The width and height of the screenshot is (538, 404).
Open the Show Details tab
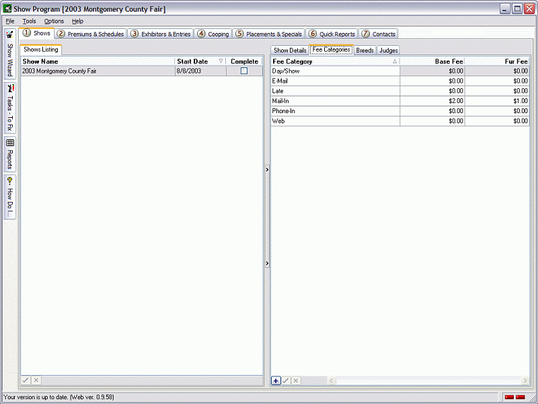pyautogui.click(x=290, y=50)
